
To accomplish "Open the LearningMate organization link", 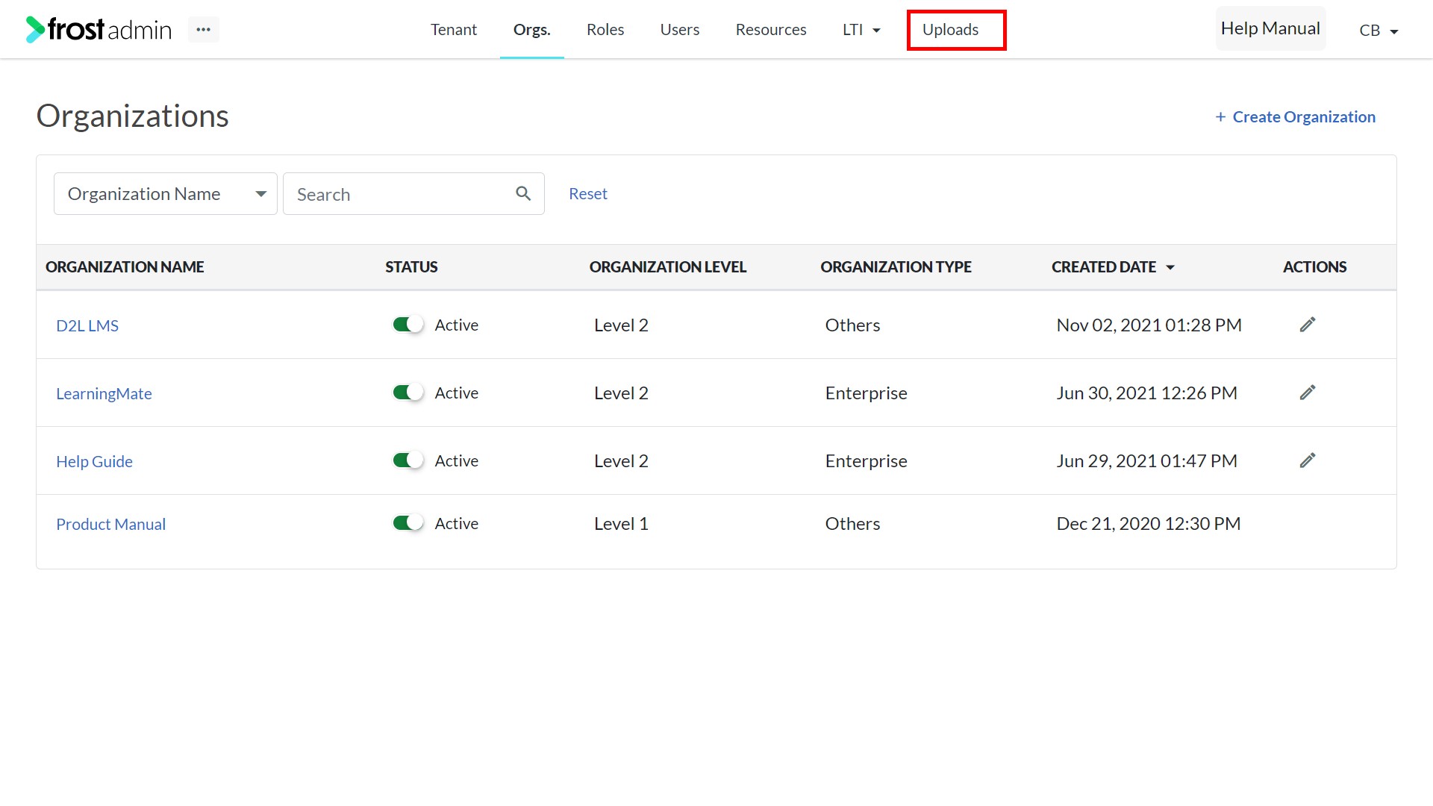I will 104,393.
